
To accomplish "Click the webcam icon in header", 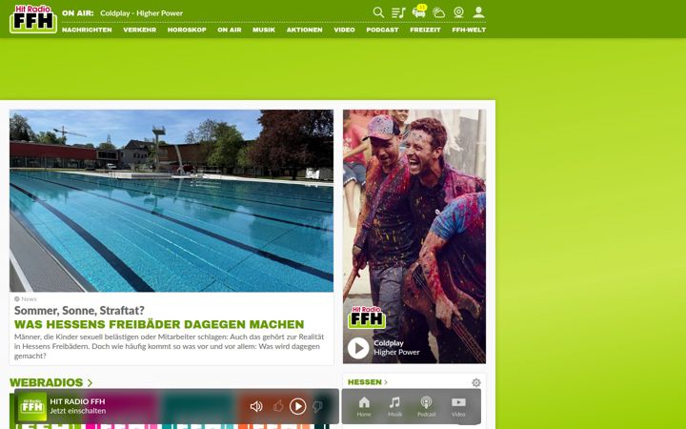I will click(x=458, y=12).
